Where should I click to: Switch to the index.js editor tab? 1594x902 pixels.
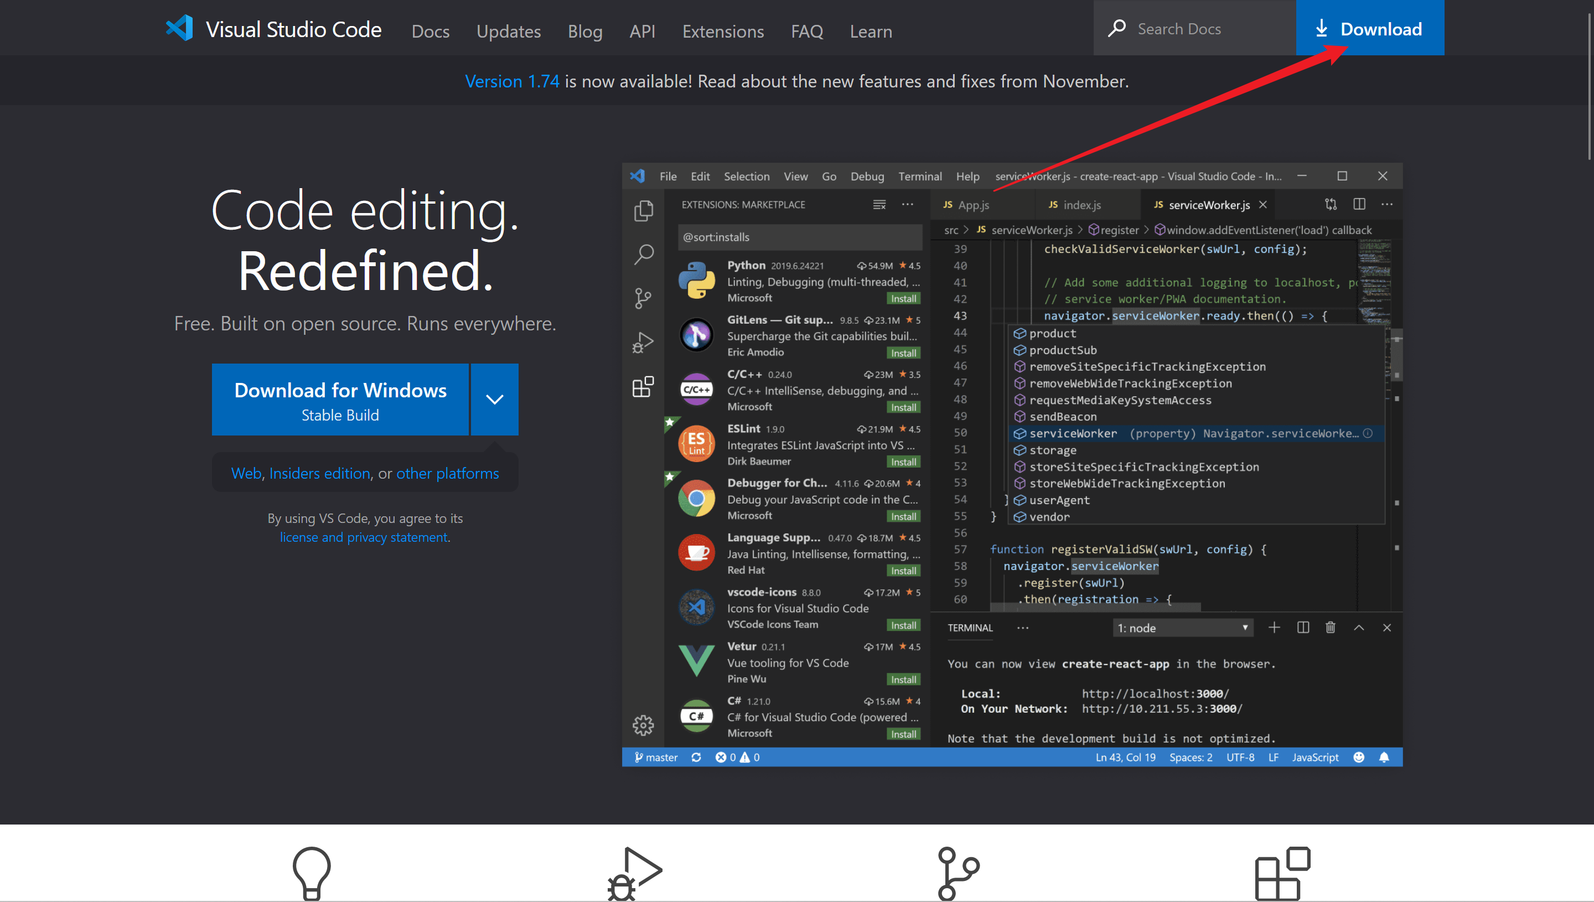(1087, 204)
